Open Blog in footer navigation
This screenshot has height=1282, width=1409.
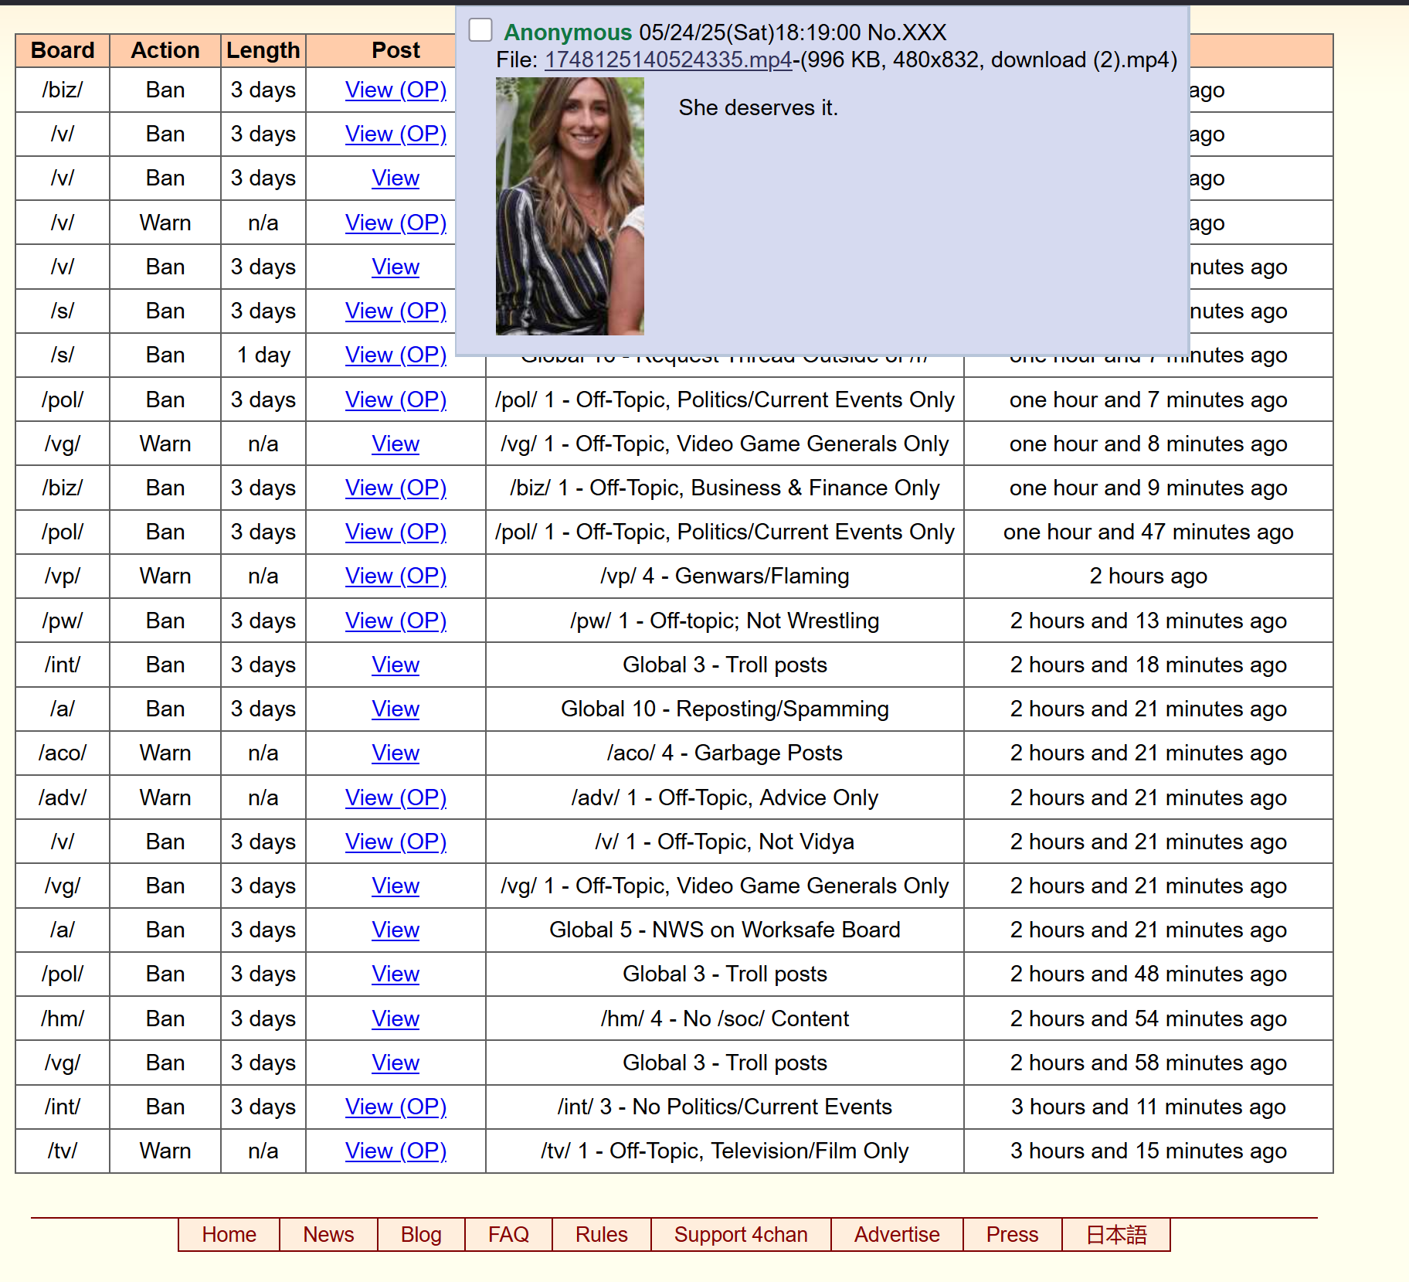coord(421,1234)
